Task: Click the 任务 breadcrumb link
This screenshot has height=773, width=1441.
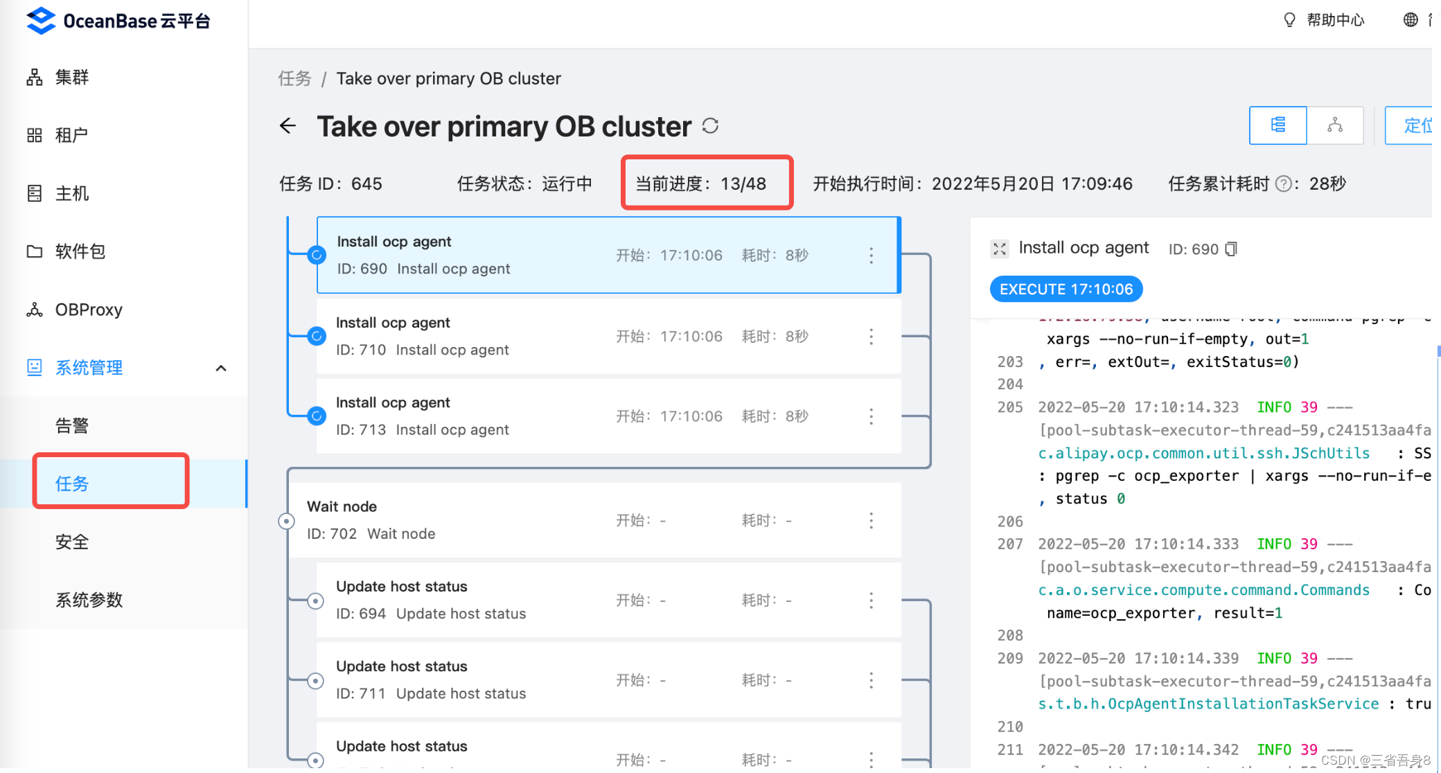Action: point(295,78)
